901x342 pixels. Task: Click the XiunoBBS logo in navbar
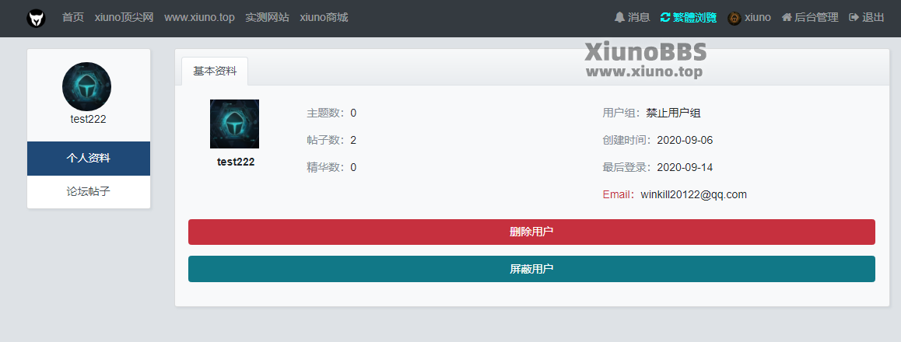point(36,18)
